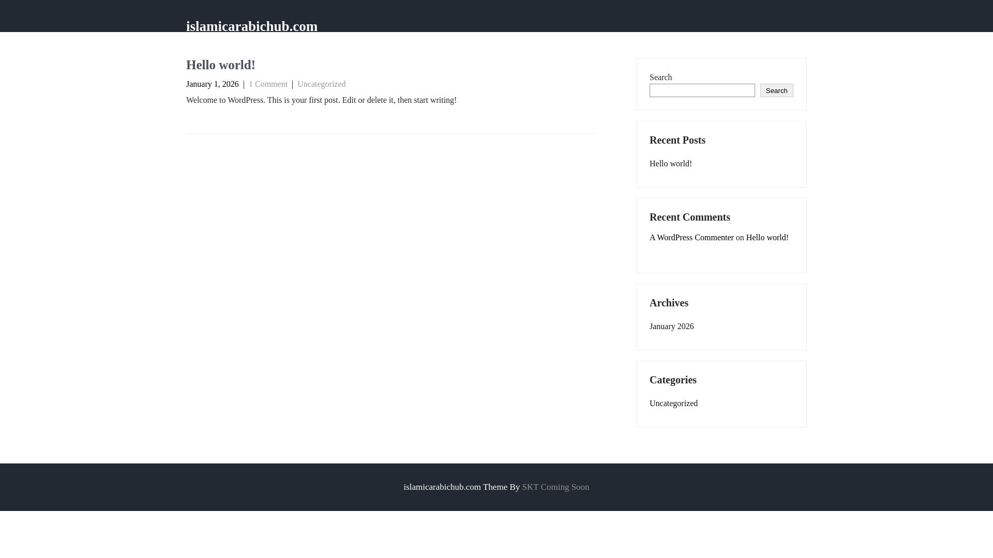993x558 pixels.
Task: Open the islamicarabichub.com site title link
Action: 251,26
